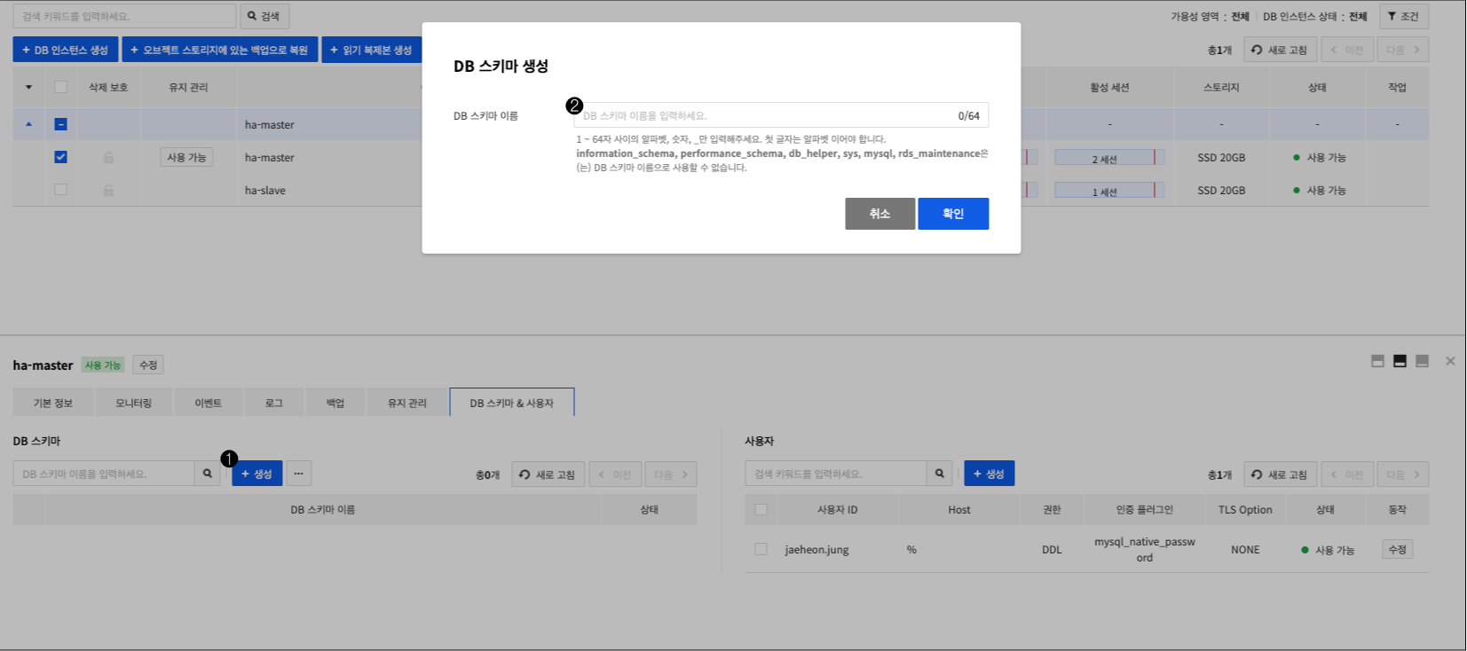Switch to the 백업 tab

coord(335,403)
